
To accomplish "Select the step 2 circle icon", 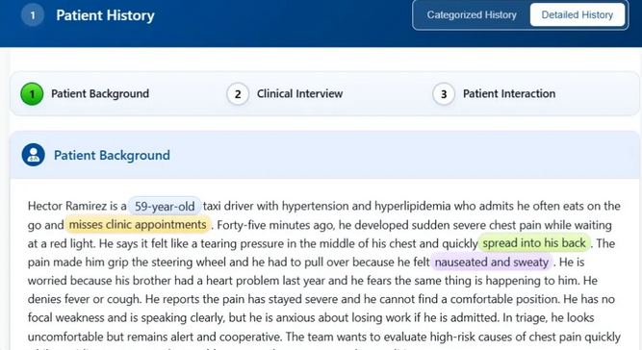I will point(238,93).
